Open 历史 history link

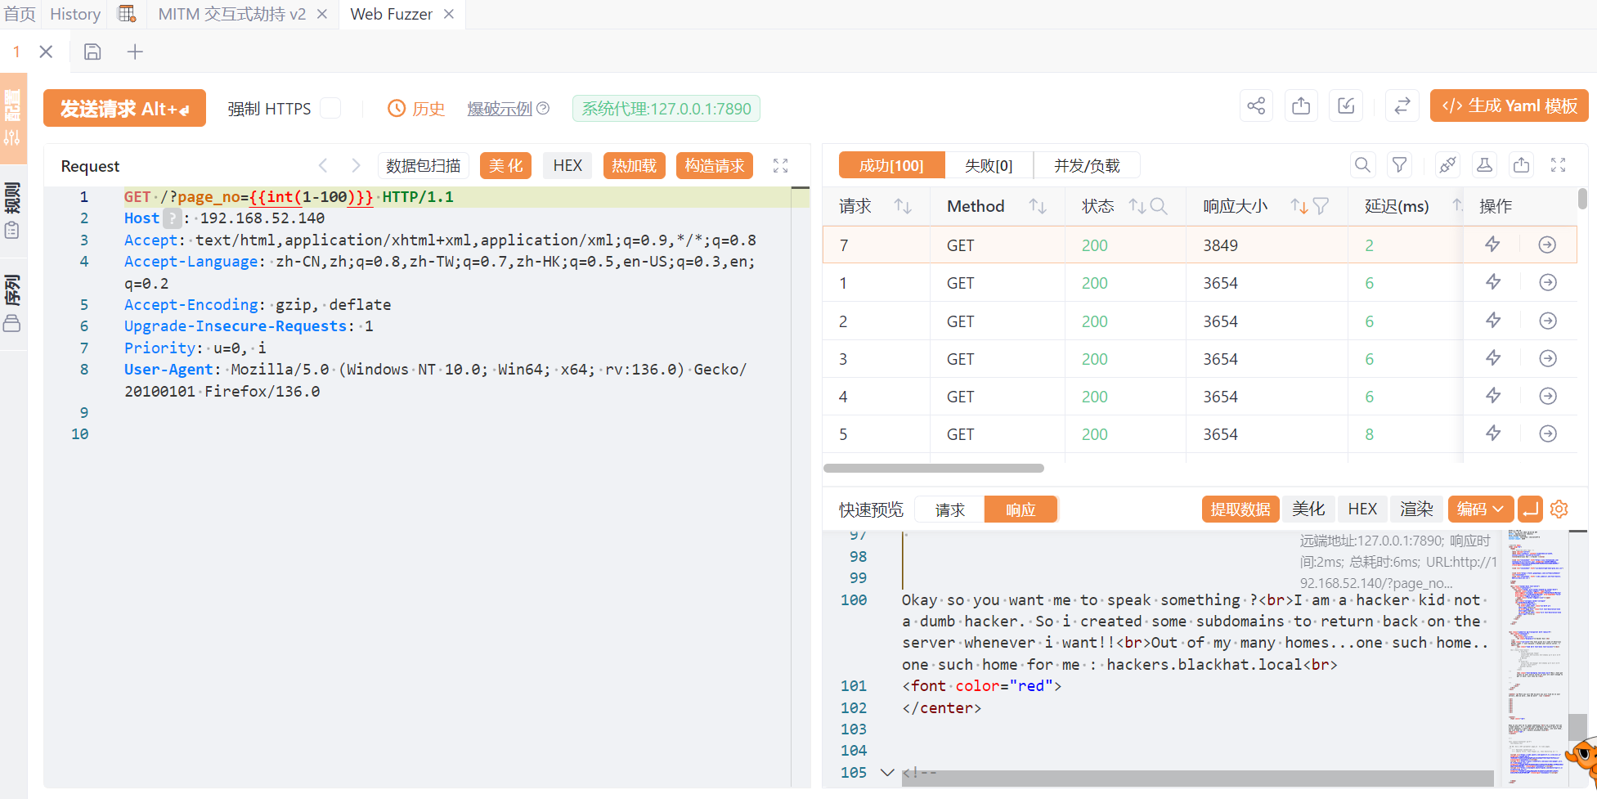pos(417,109)
